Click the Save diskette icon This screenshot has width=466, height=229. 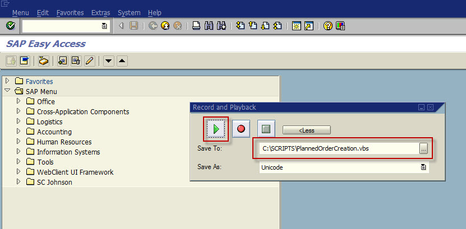[133, 26]
